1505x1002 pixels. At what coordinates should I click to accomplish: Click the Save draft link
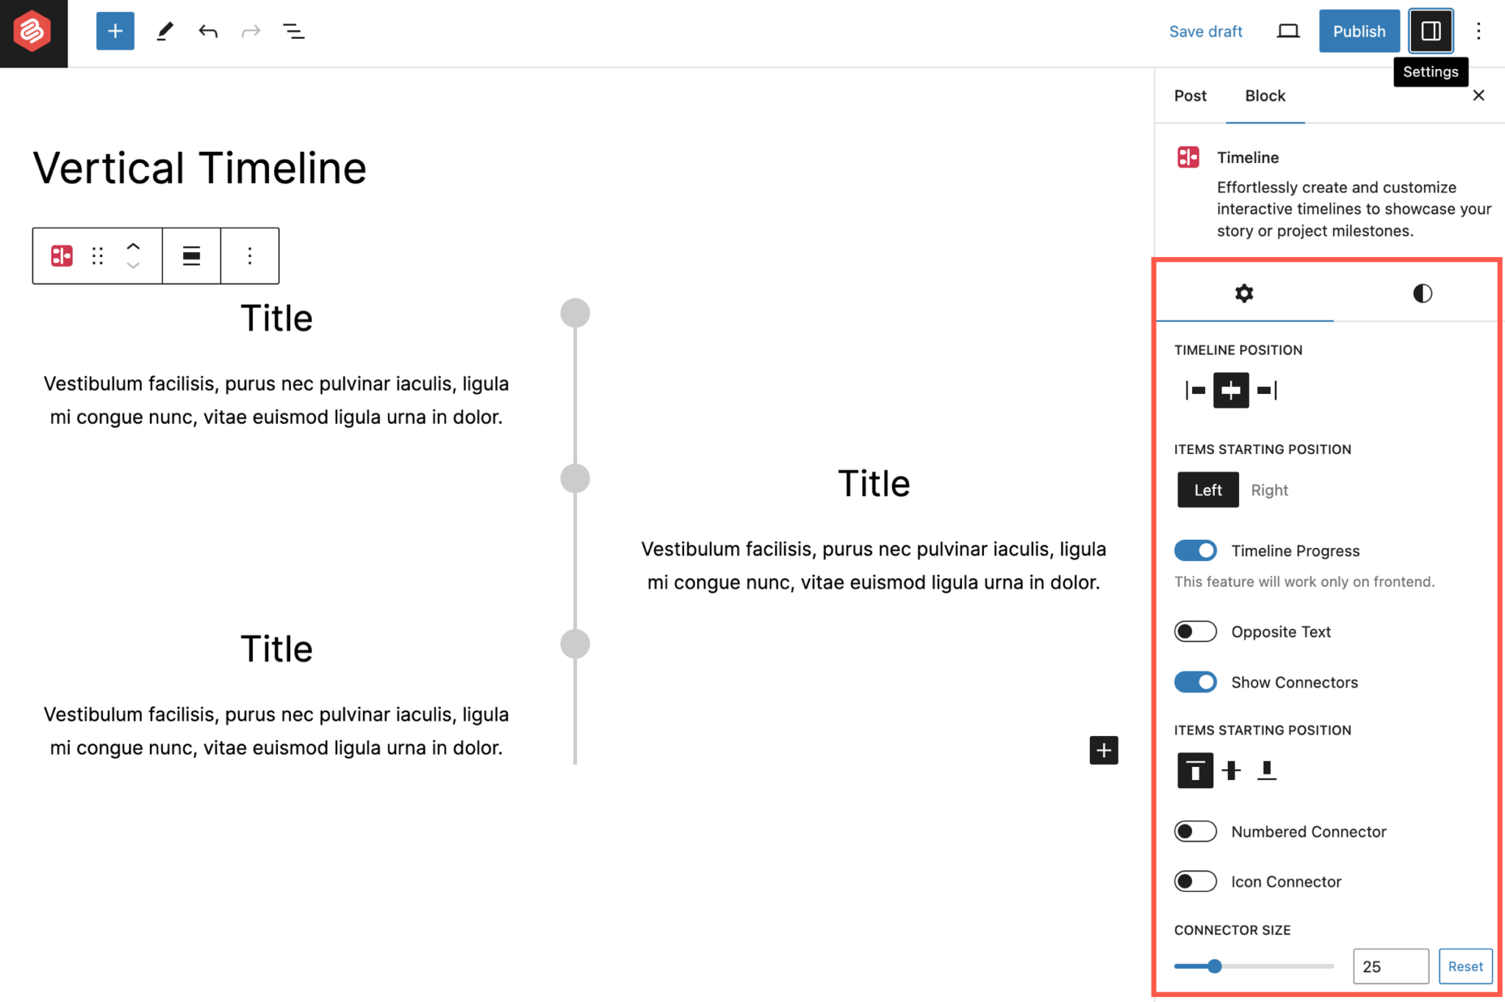1206,31
